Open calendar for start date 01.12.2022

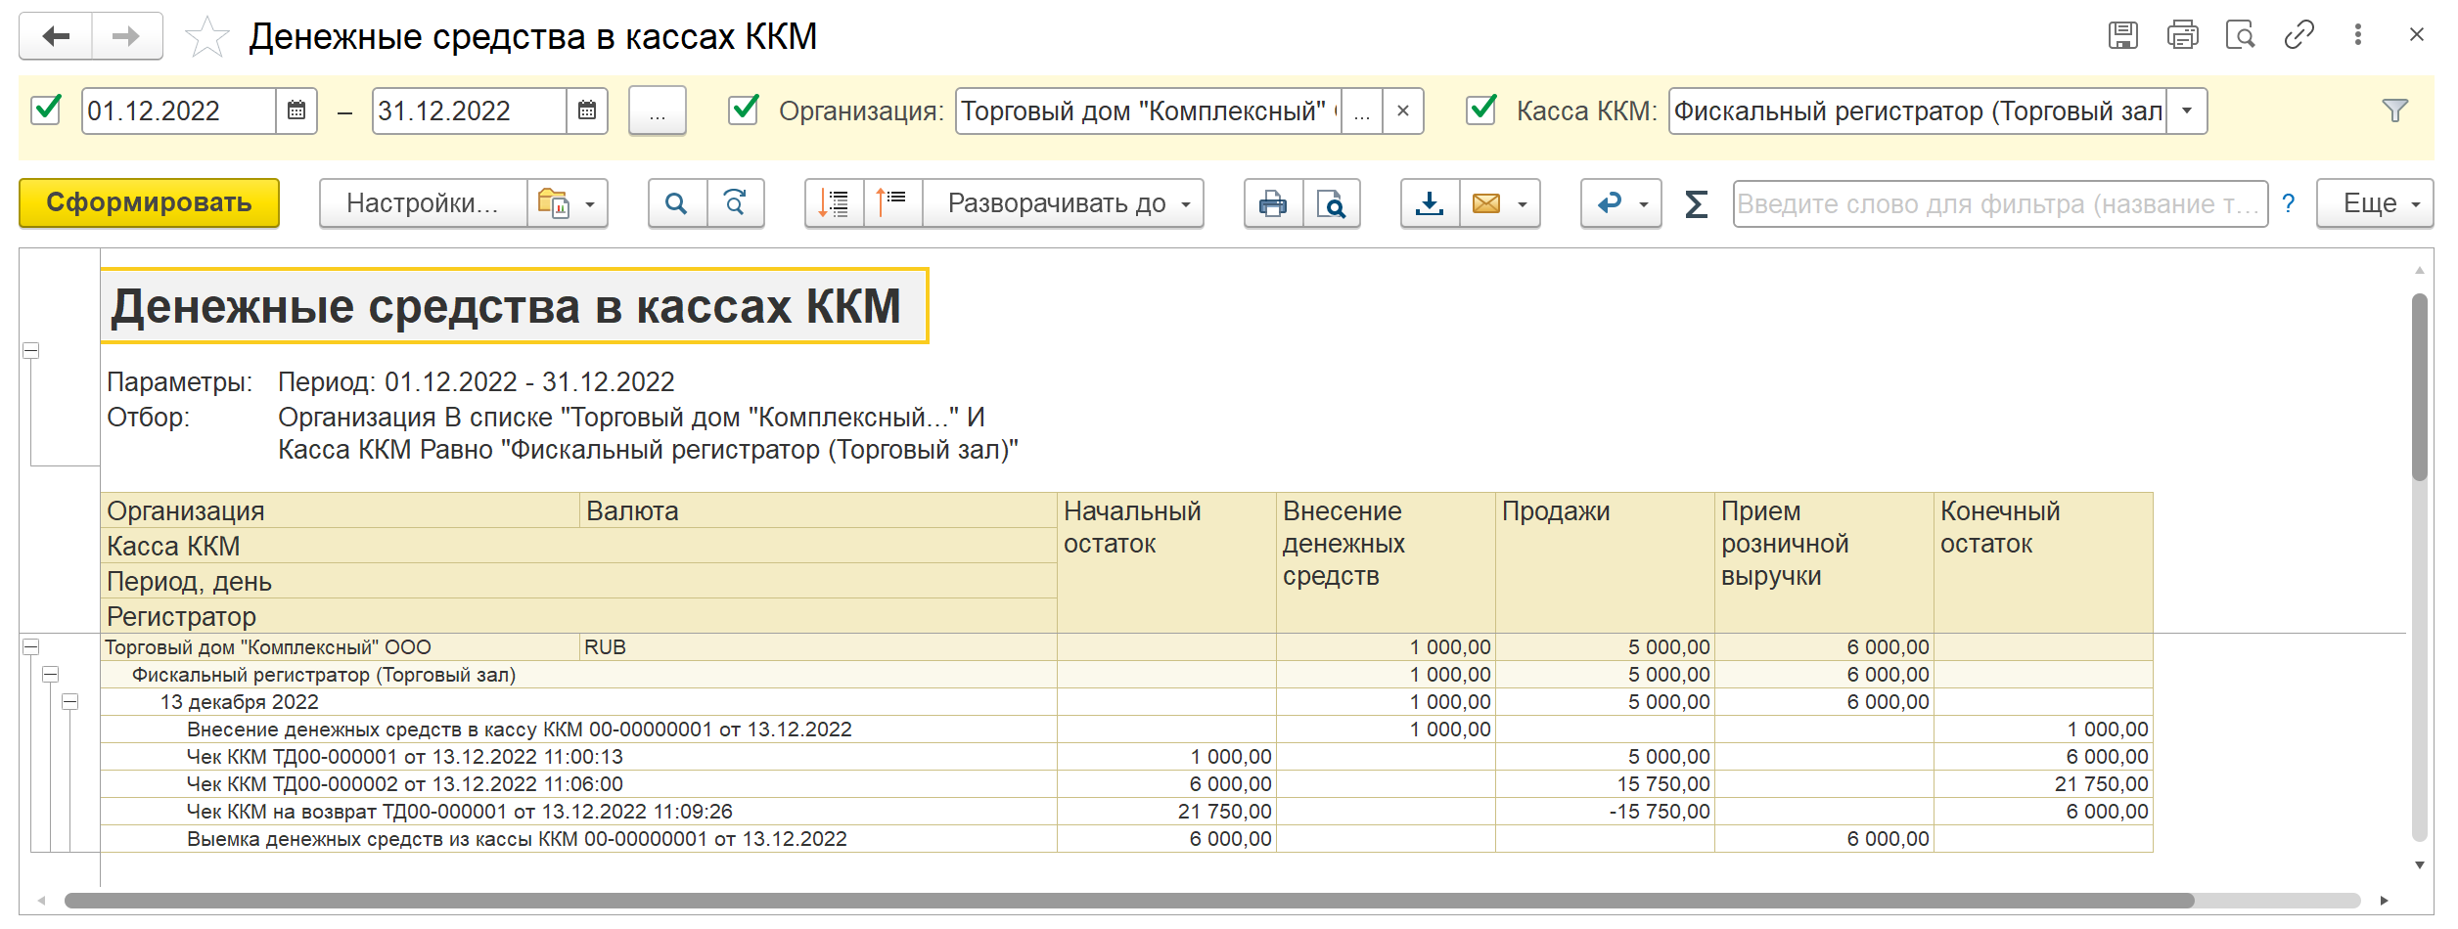[296, 111]
